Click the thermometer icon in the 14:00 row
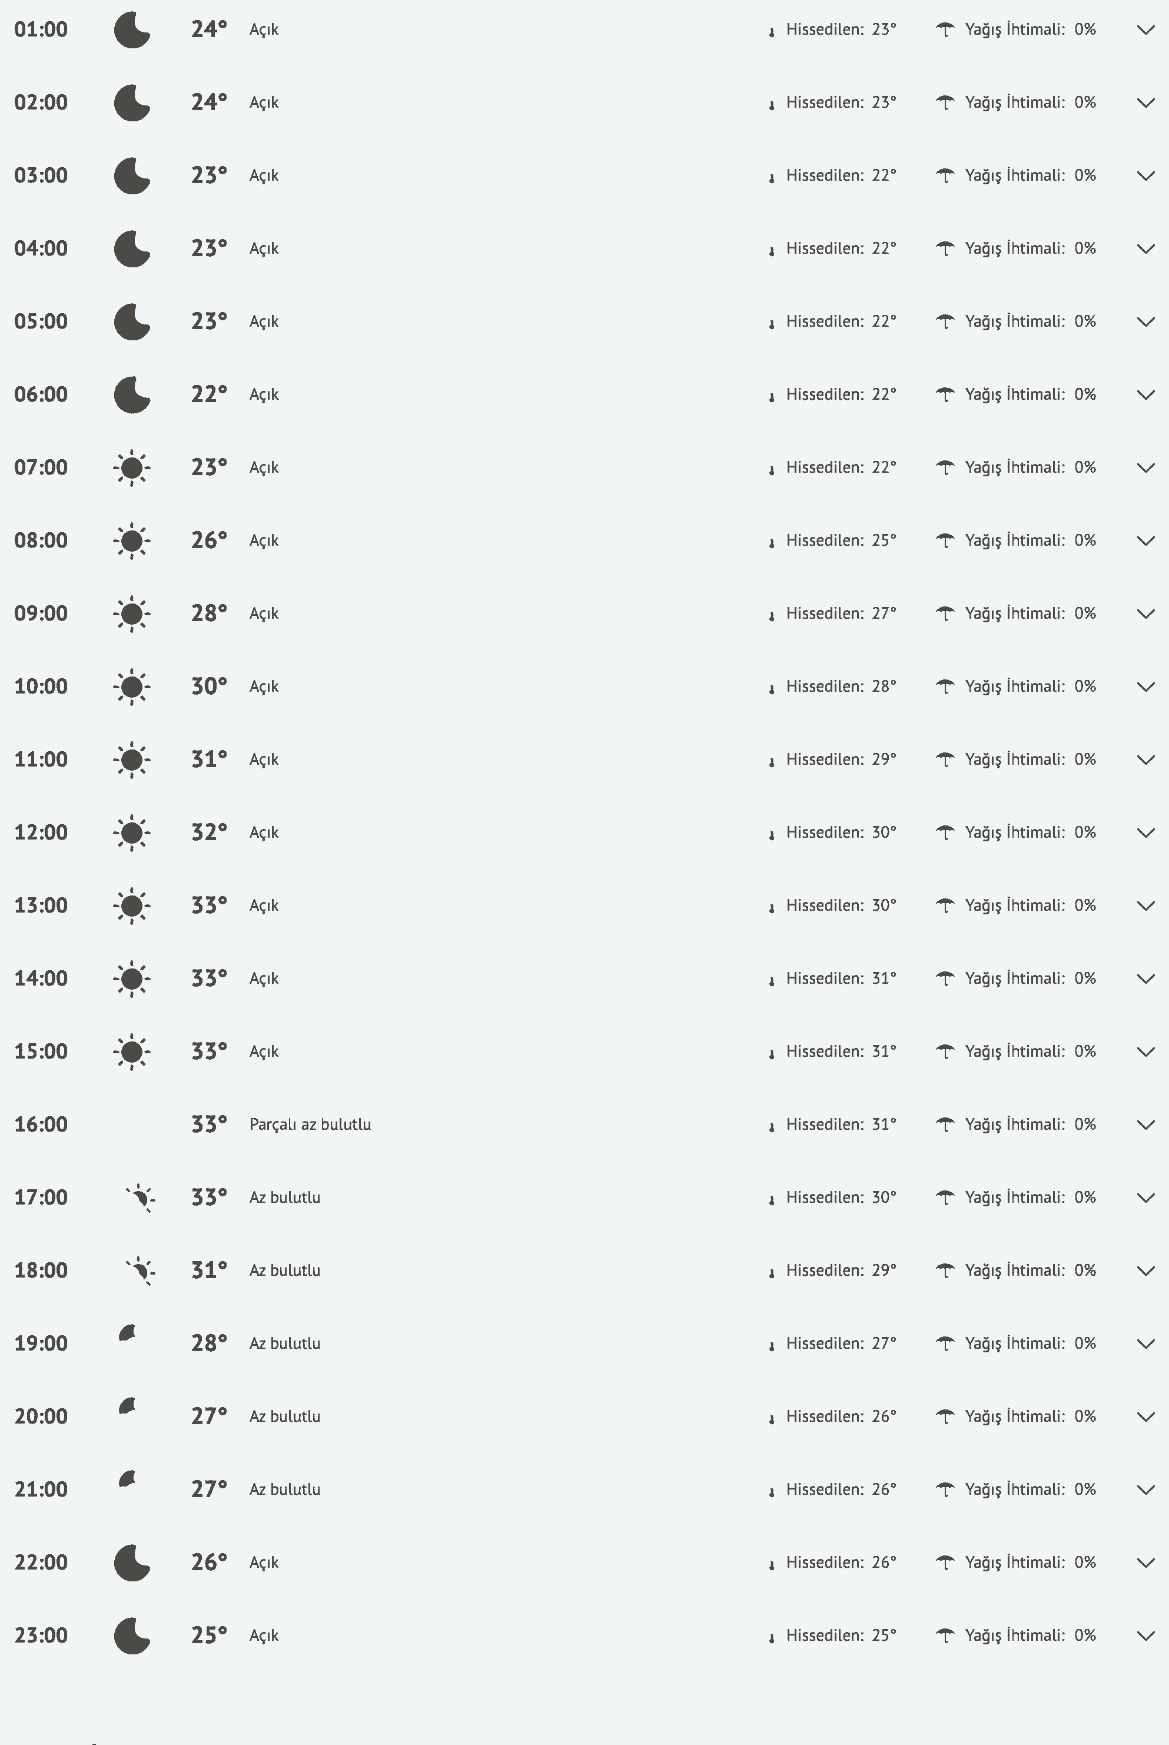Viewport: 1169px width, 1745px height. pos(772,981)
